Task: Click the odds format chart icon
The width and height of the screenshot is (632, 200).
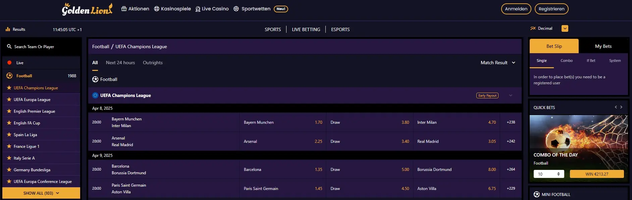Action: [x=533, y=28]
